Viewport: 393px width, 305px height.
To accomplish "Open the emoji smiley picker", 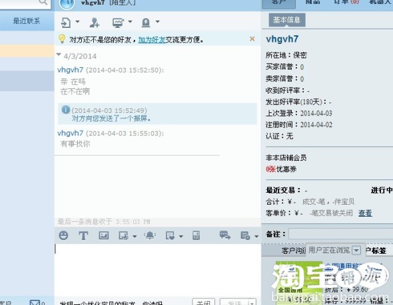I will tap(63, 235).
